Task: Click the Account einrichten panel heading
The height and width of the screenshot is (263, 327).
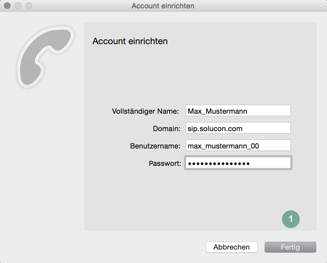Action: tap(130, 41)
